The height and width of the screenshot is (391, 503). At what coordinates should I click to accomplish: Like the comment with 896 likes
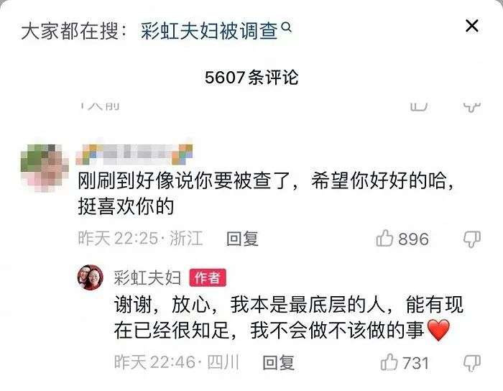point(384,239)
